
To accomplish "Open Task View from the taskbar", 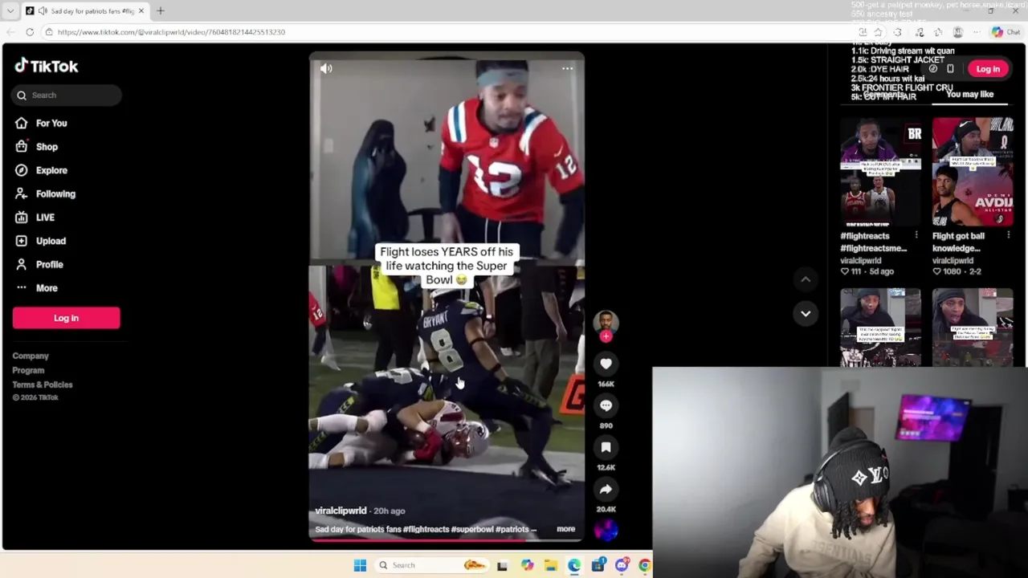I will [502, 565].
